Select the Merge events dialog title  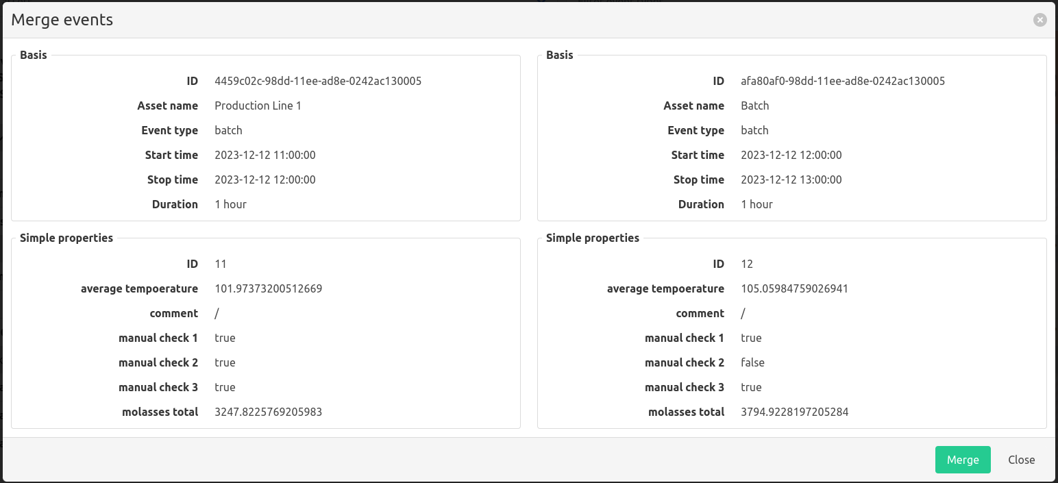click(x=62, y=20)
